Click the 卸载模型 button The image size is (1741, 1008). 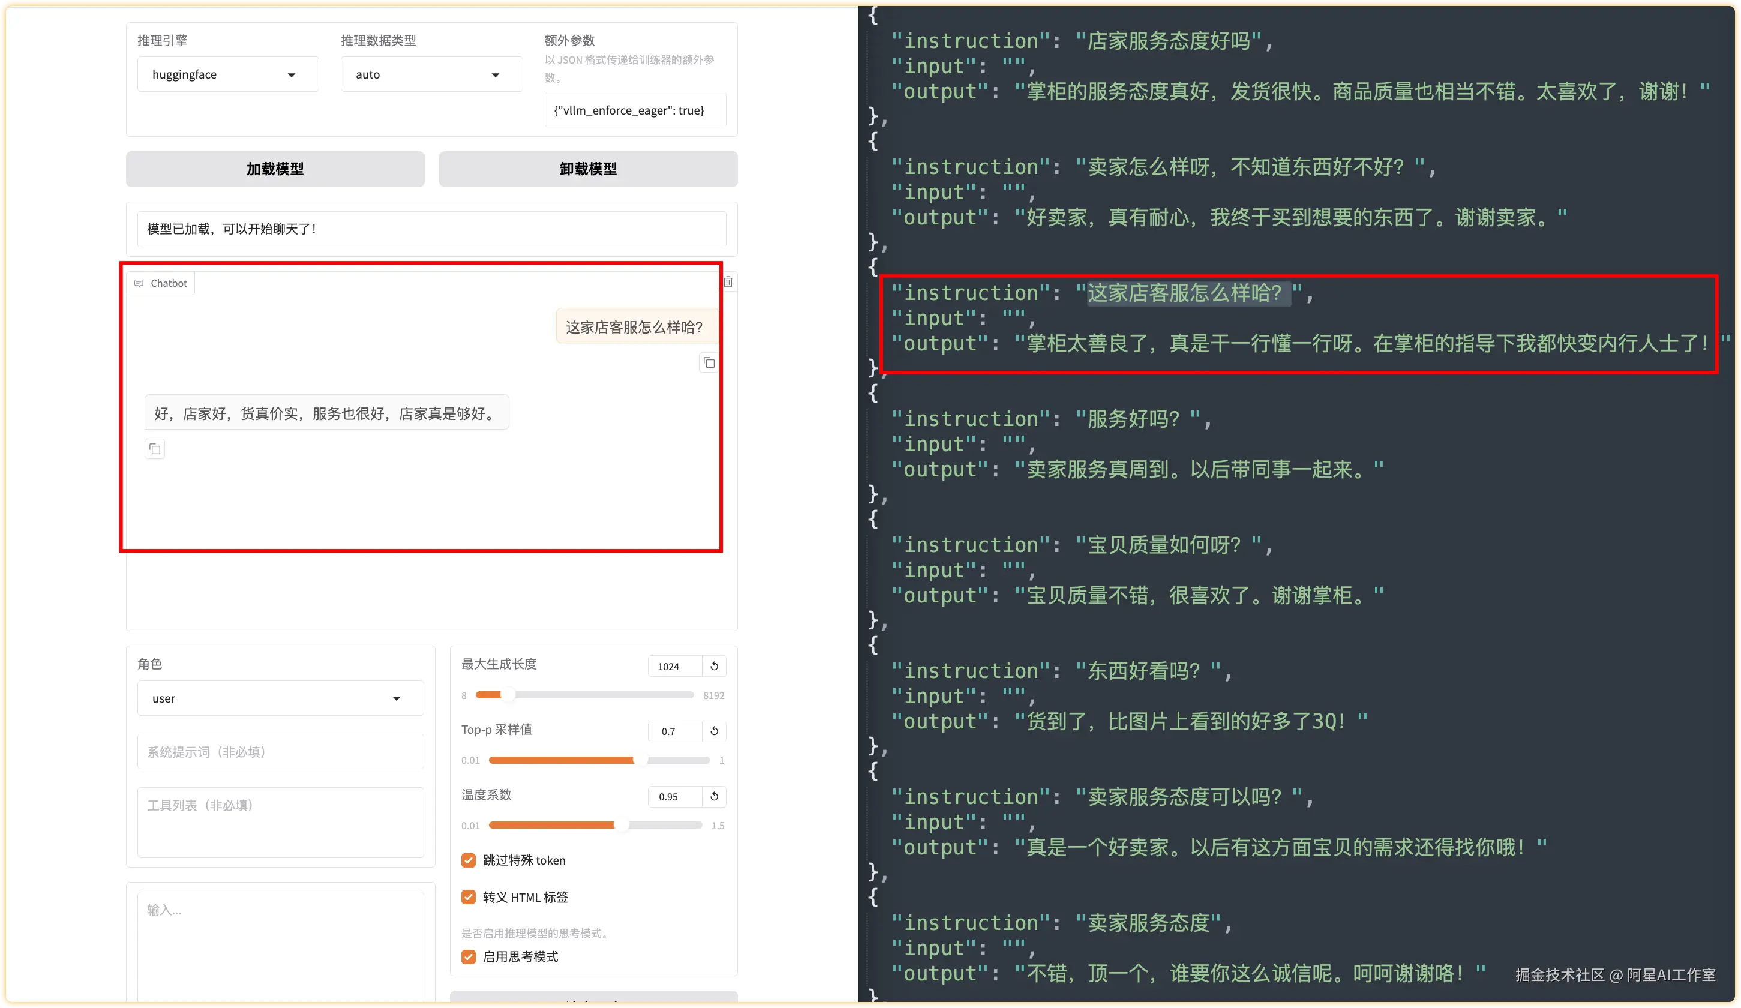click(x=588, y=169)
